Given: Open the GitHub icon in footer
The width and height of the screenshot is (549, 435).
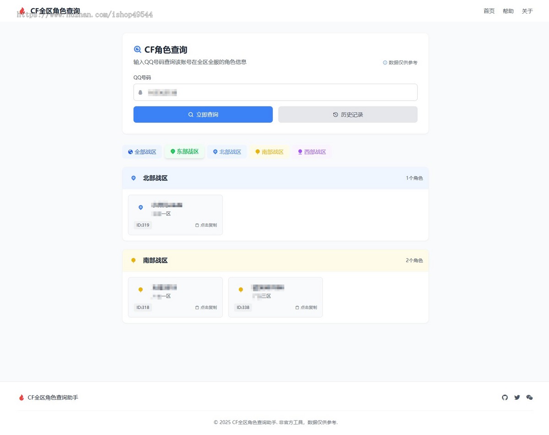Looking at the screenshot, I should tap(505, 398).
